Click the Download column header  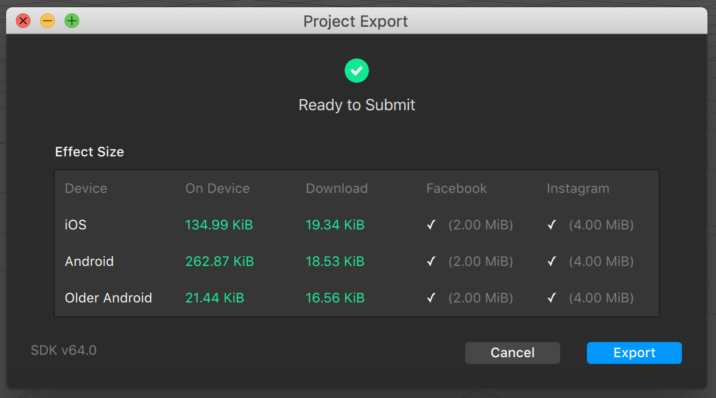click(x=337, y=189)
